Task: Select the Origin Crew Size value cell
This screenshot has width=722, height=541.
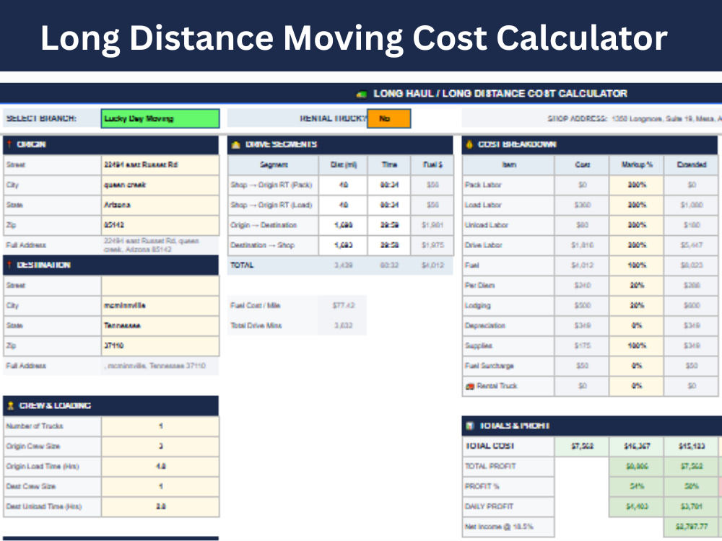Action: click(160, 447)
